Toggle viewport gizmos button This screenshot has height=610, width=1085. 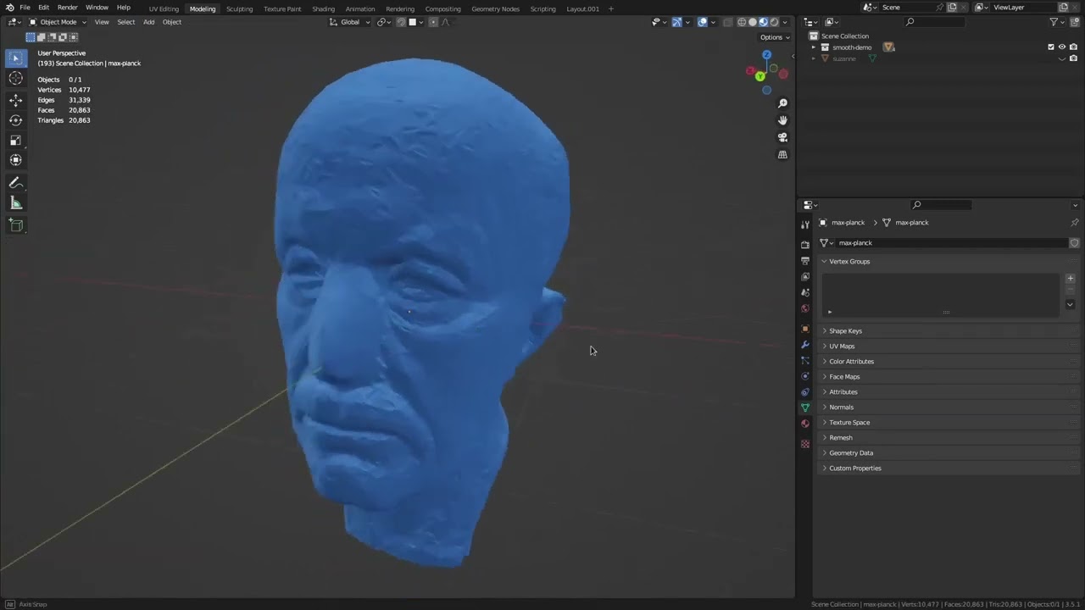click(x=676, y=22)
